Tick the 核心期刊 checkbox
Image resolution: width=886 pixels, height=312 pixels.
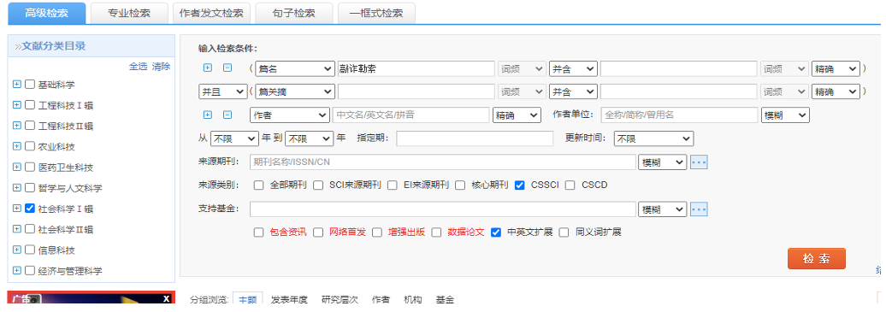pos(460,185)
